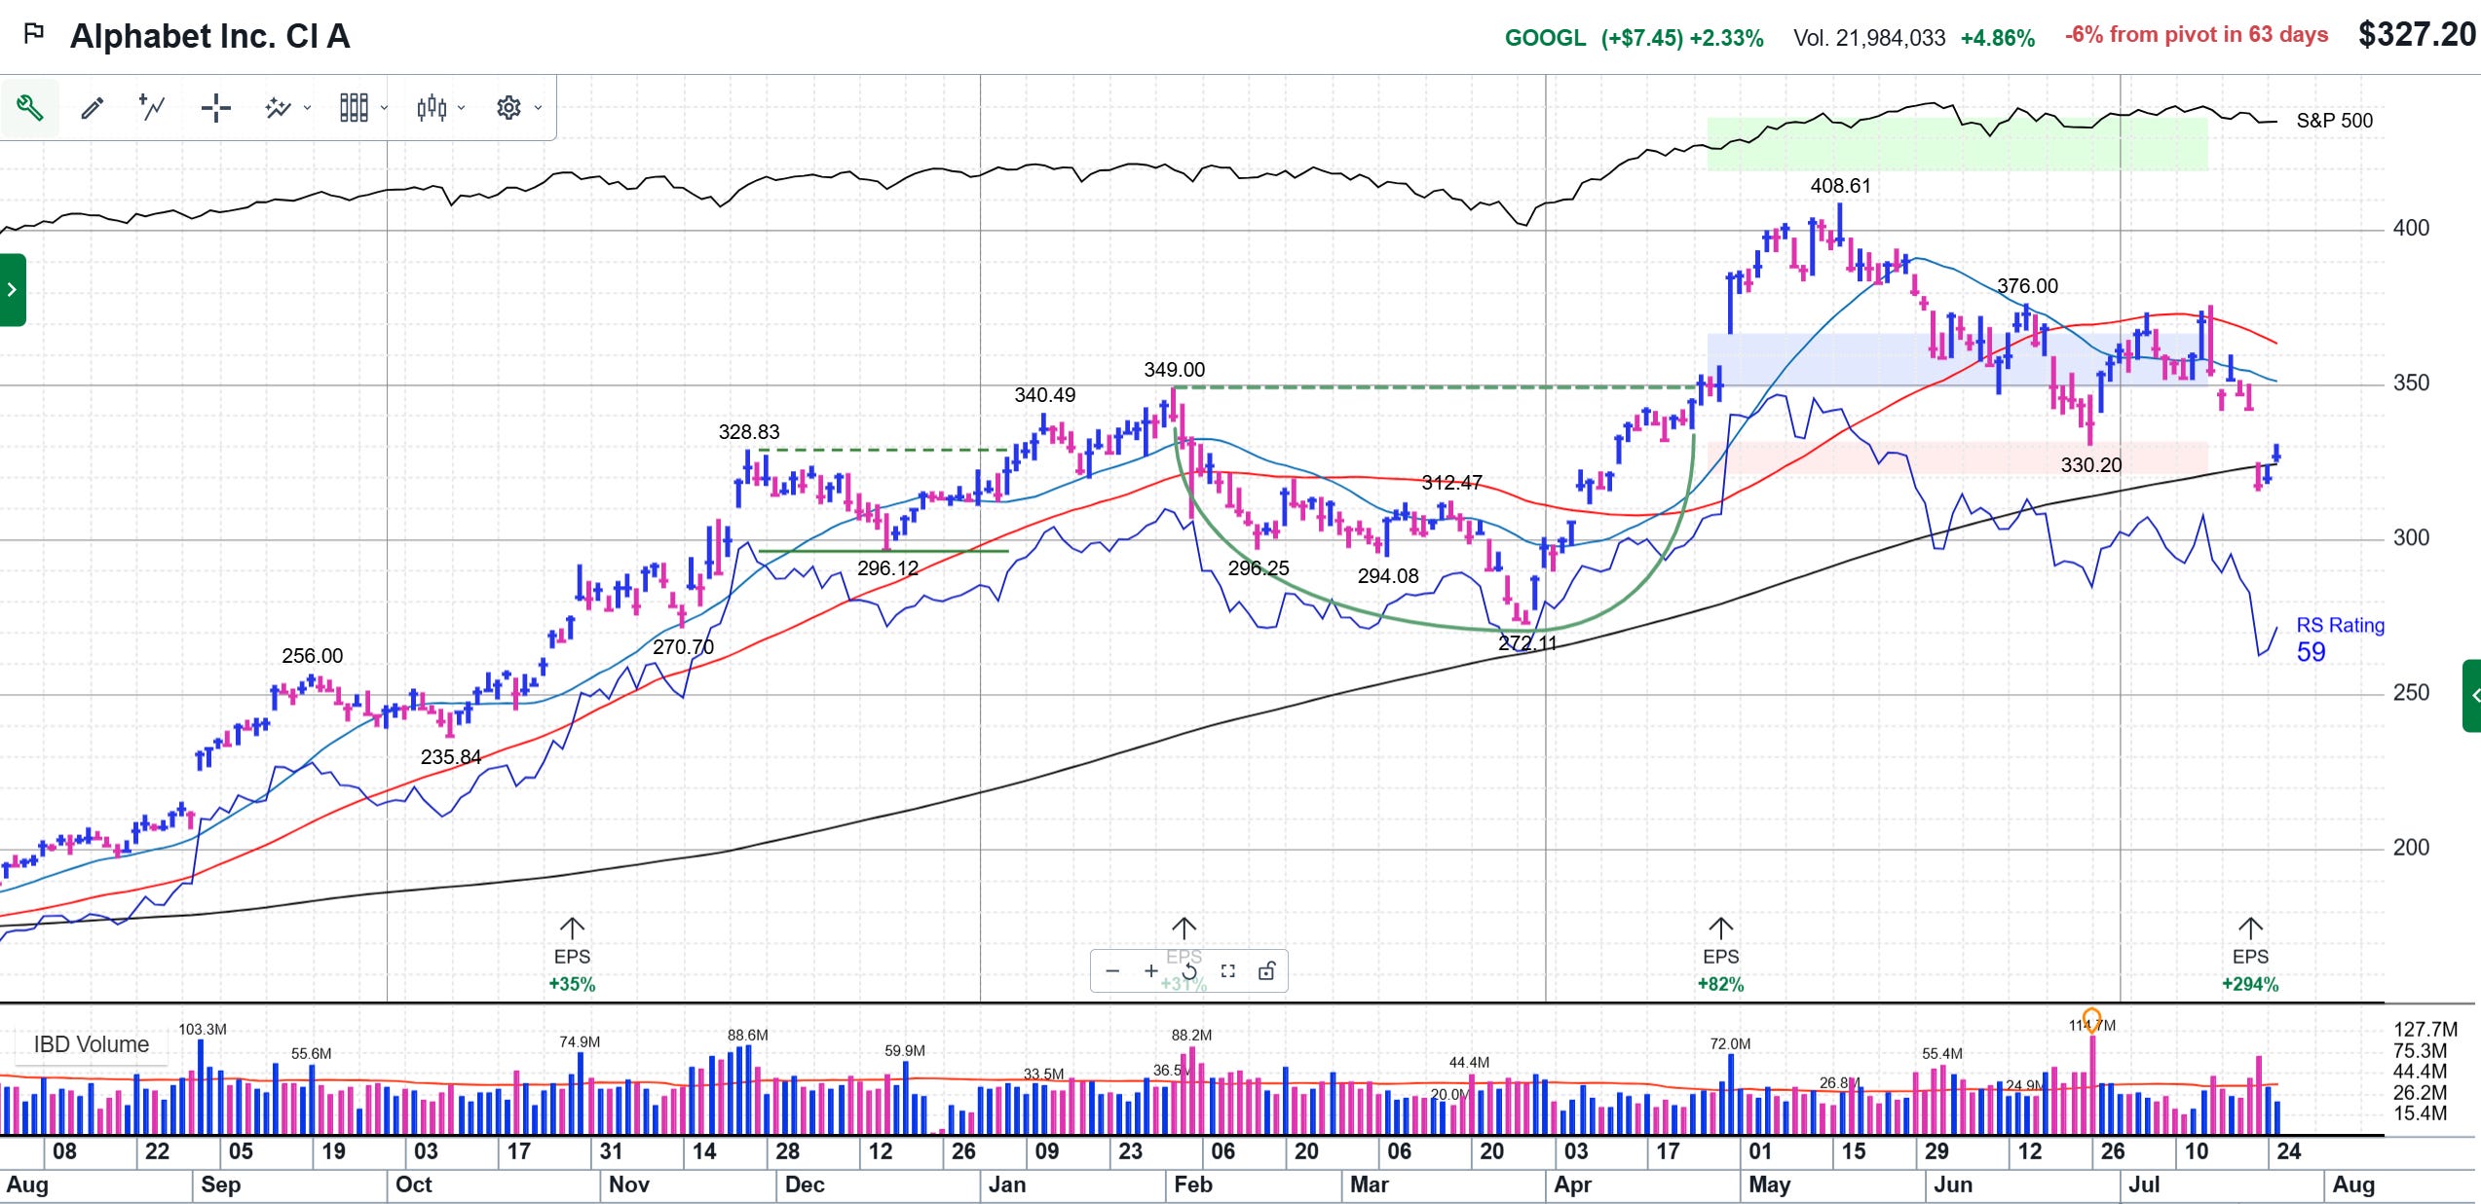Viewport: 2481px width, 1204px height.
Task: Click the 256.00 price label
Action: tap(313, 656)
